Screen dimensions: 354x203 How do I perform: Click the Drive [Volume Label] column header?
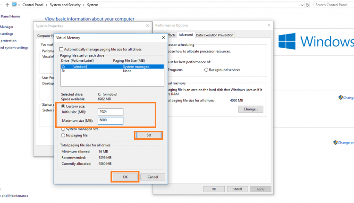point(77,60)
